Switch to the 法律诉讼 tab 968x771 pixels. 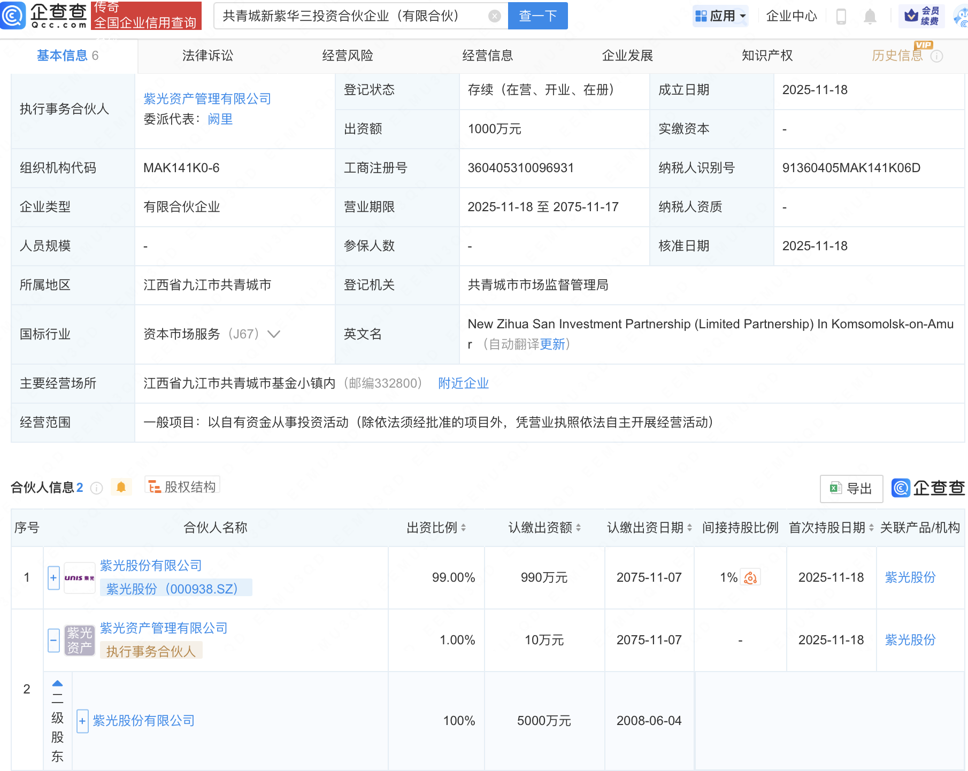click(208, 56)
